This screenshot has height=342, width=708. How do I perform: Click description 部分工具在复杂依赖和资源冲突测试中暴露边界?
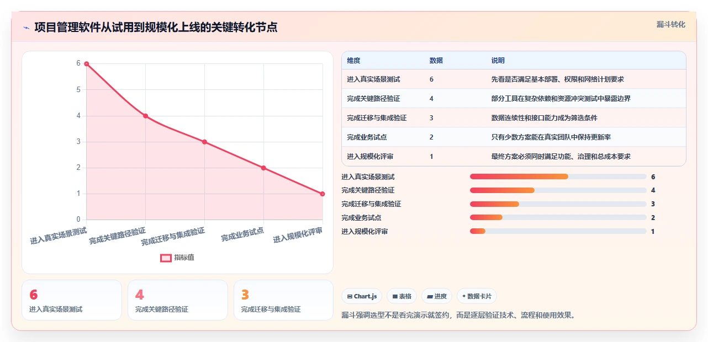[561, 99]
